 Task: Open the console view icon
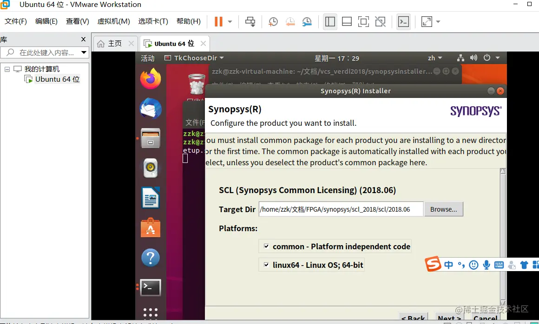(403, 22)
